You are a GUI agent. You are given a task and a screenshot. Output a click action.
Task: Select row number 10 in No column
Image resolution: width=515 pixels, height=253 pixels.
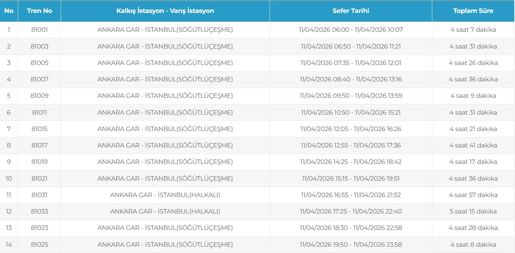(9, 179)
